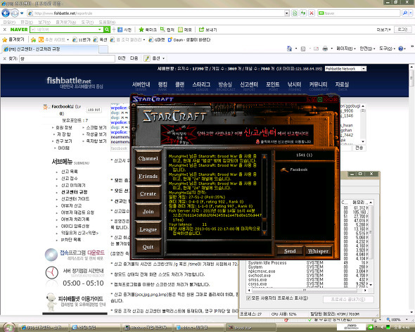The width and height of the screenshot is (415, 332).
Task: Click the 로그인 button on Naver toolbar
Action: coord(402,30)
